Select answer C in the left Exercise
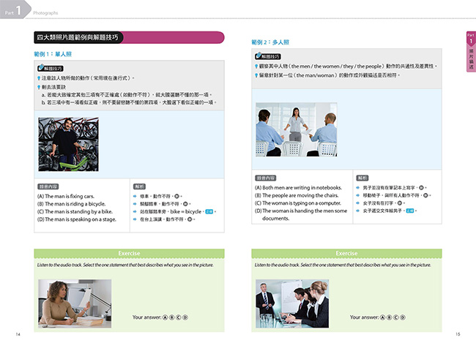This screenshot has height=351, width=476. (x=179, y=317)
